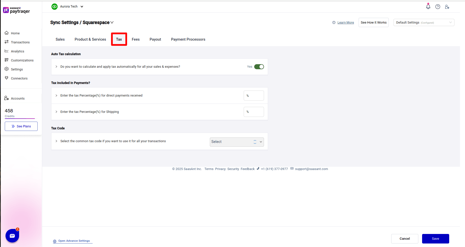Open the Connectors page
465x247 pixels.
point(19,78)
